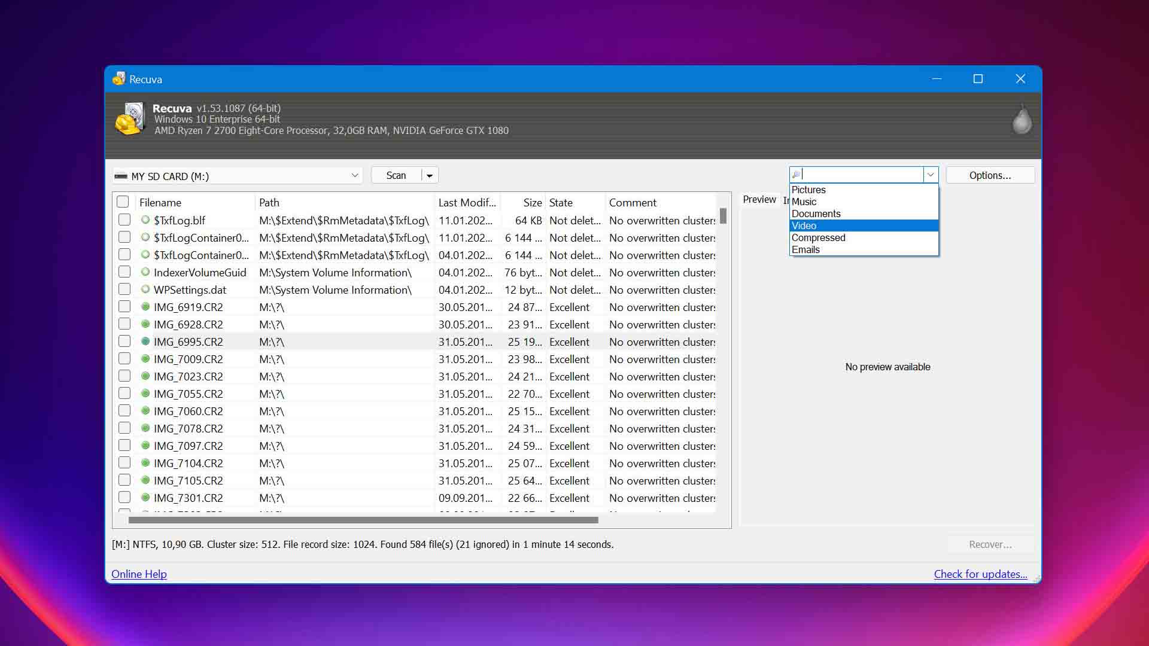Click the horizontal scrollbar of file list
The width and height of the screenshot is (1149, 646).
(x=363, y=520)
